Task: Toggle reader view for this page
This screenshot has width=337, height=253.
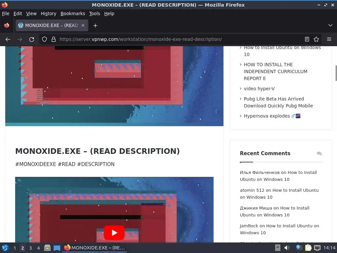Action: (307, 40)
